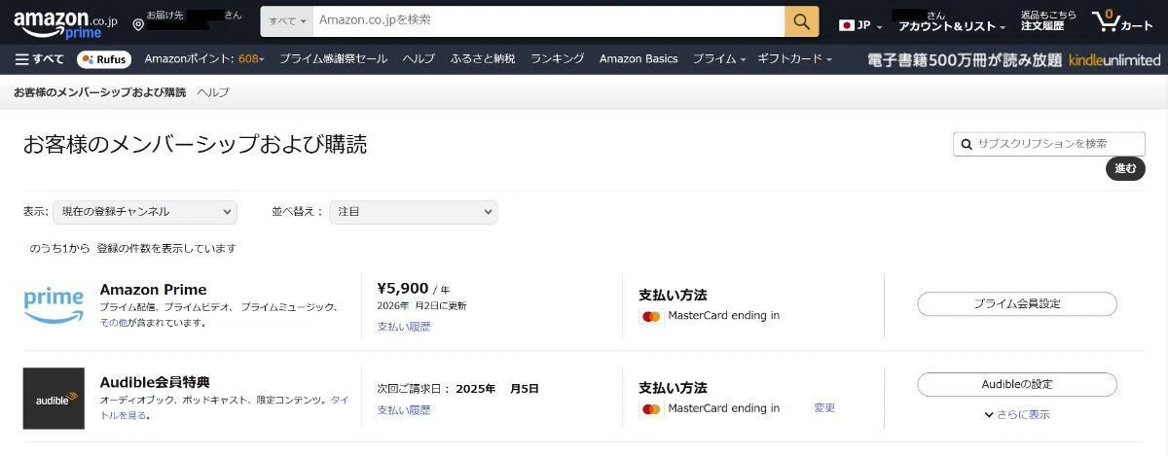Click その他 link in Prime description
The height and width of the screenshot is (456, 1168).
pyautogui.click(x=114, y=323)
